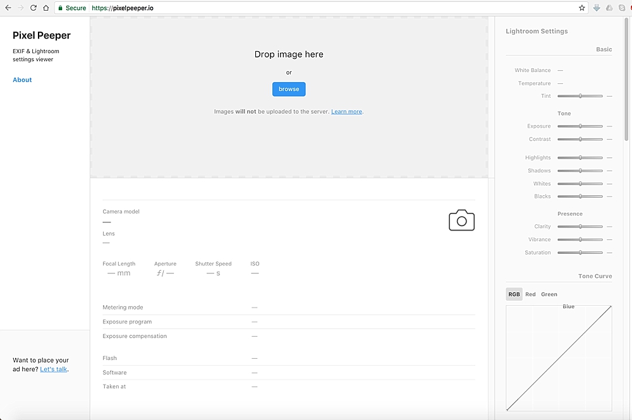Viewport: 632px width, 420px height.
Task: Click the Lens label
Action: tap(109, 234)
